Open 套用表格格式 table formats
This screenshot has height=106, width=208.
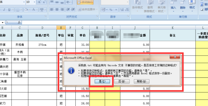coord(150,7)
